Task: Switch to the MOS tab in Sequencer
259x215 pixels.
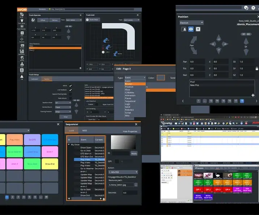Action: tap(85, 131)
